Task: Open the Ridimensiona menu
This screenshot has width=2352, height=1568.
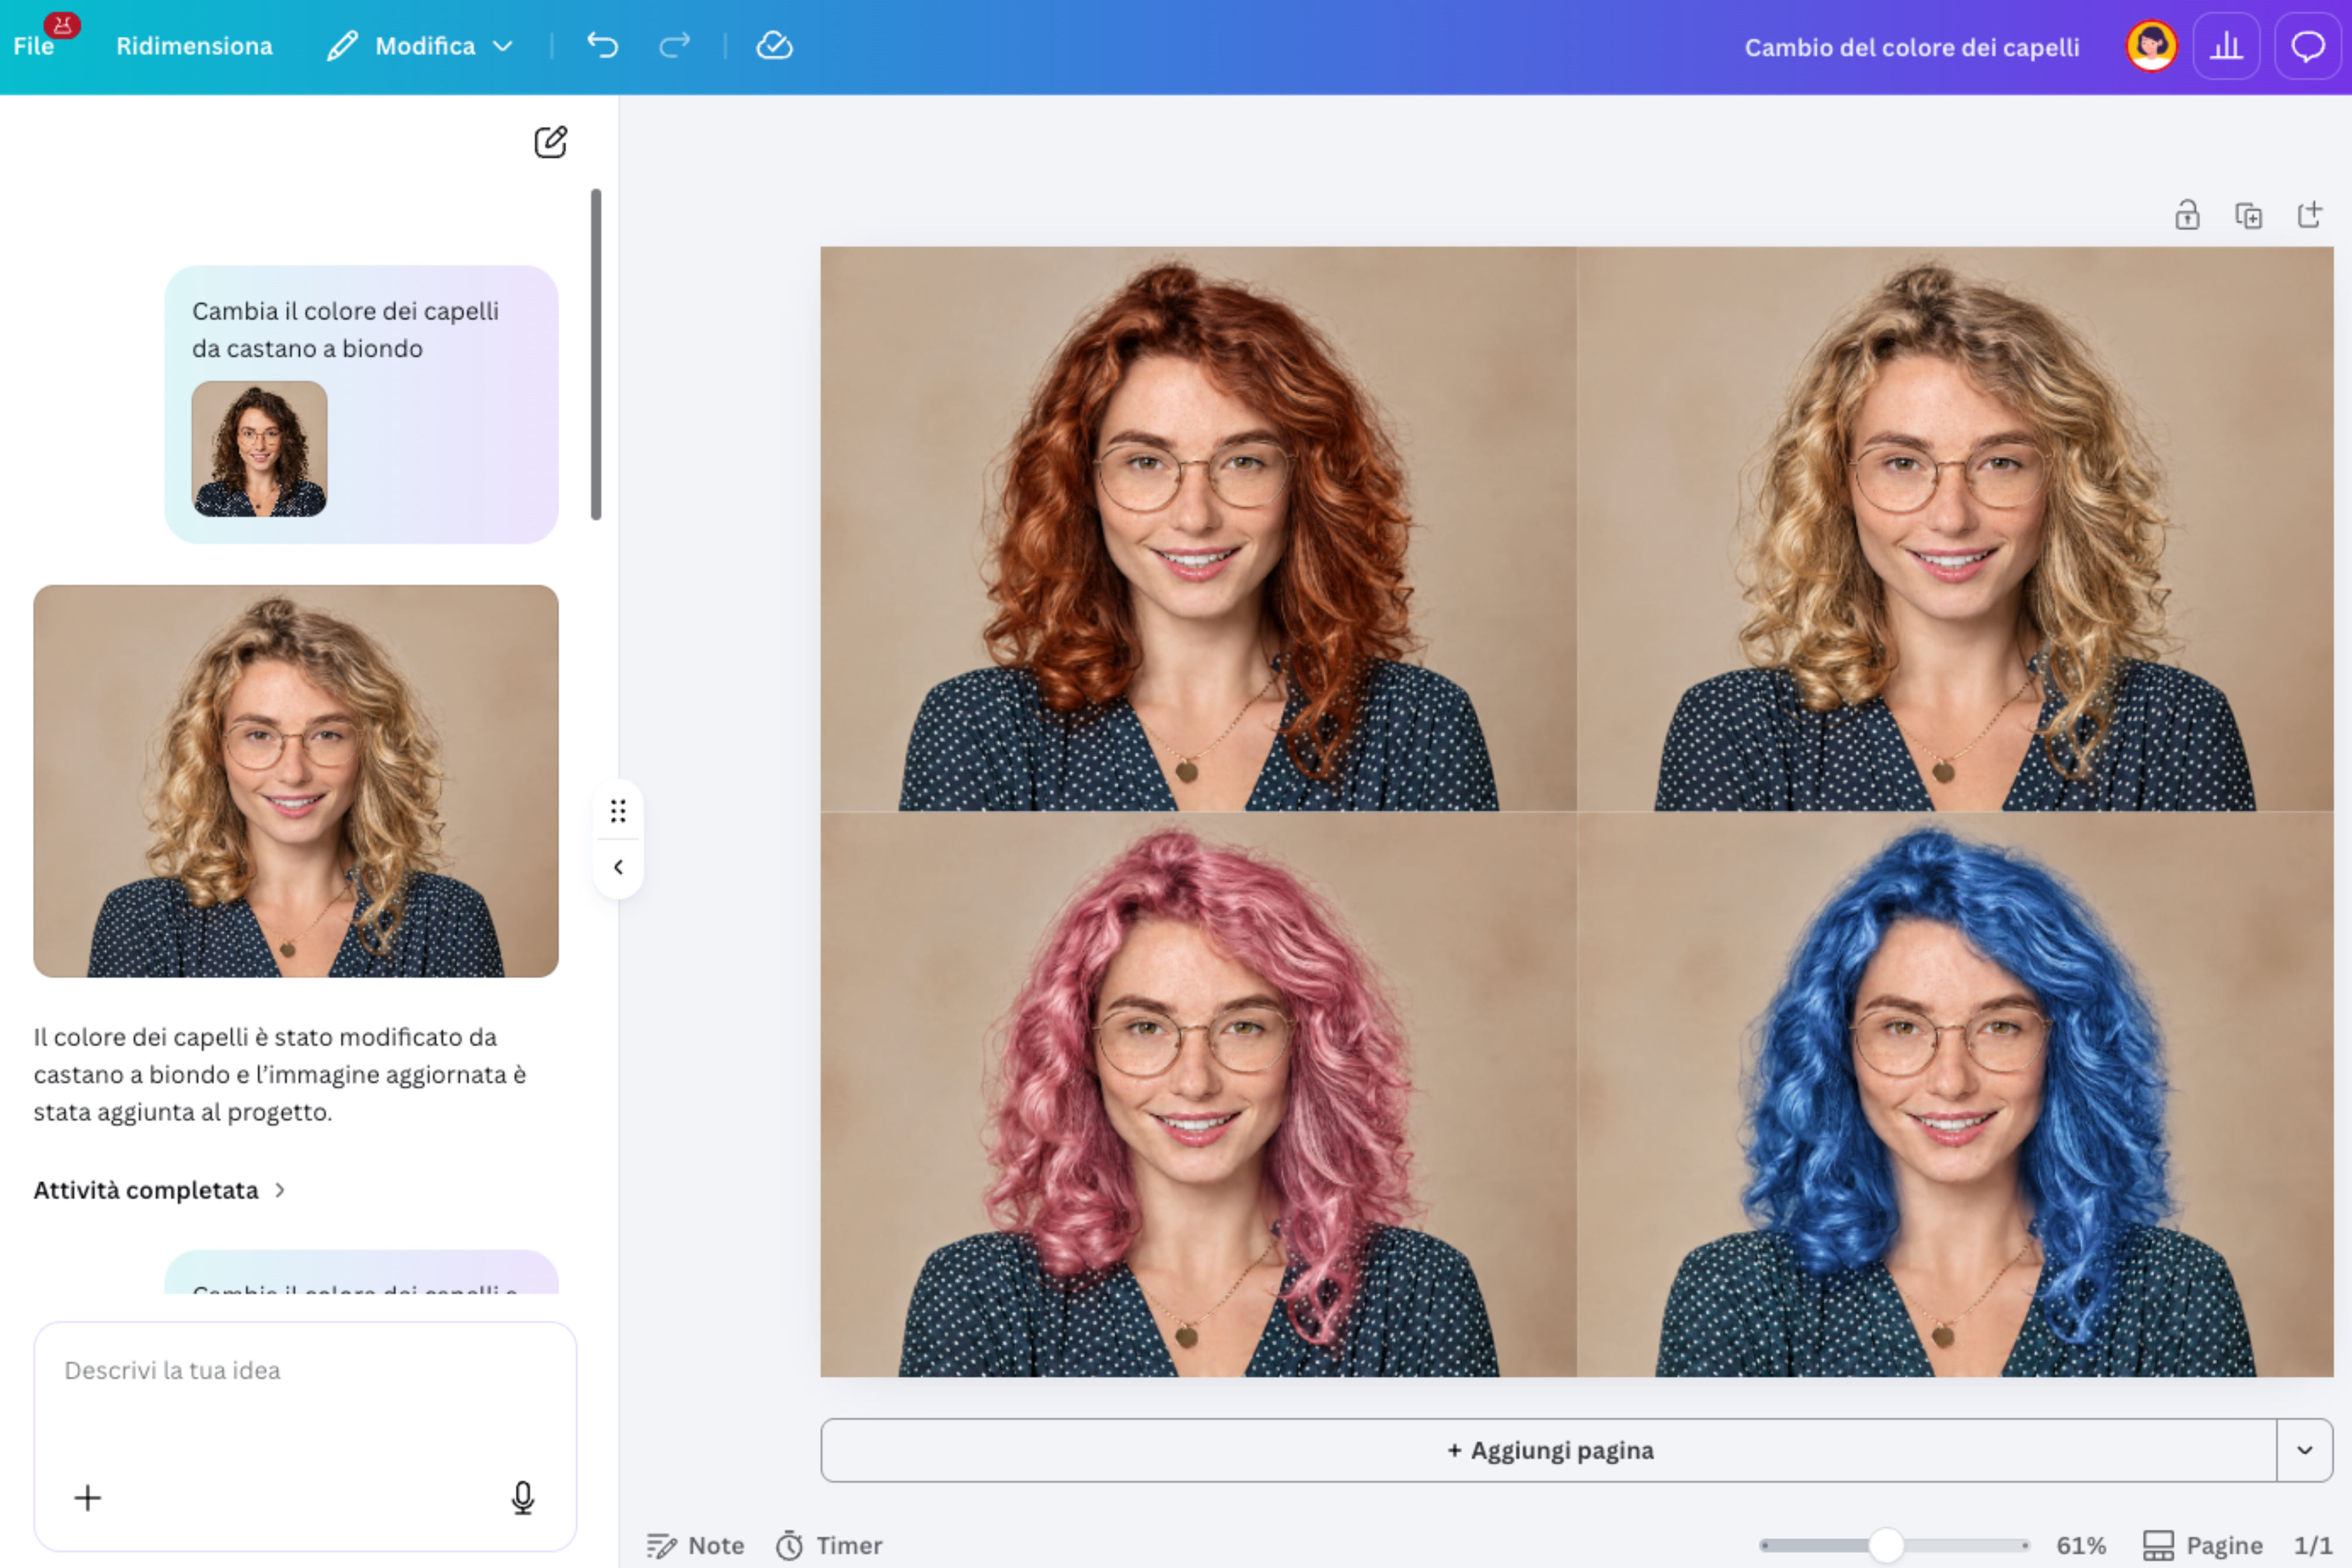Action: (194, 46)
